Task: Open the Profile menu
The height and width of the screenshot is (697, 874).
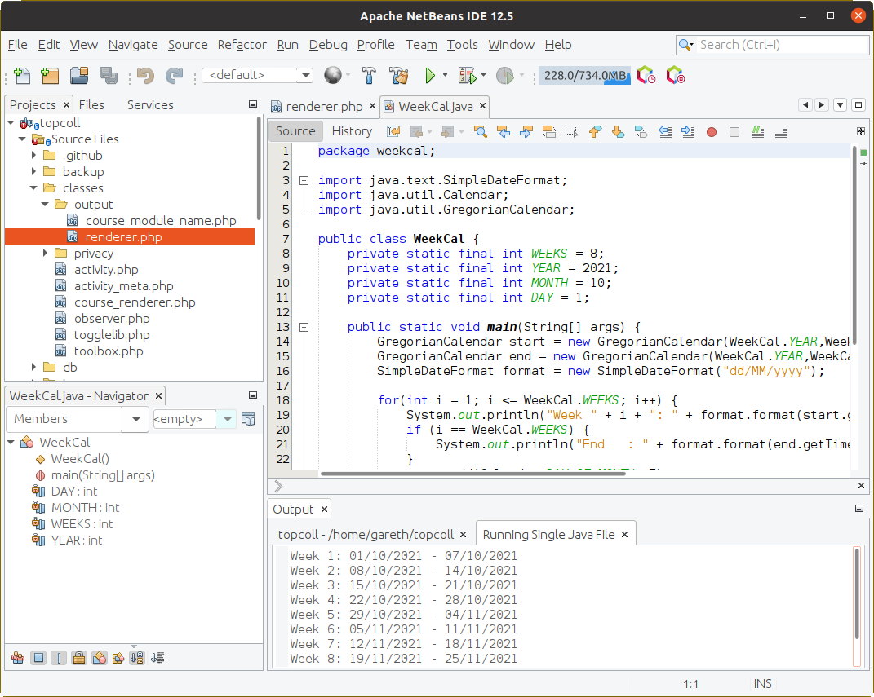Action: tap(375, 45)
